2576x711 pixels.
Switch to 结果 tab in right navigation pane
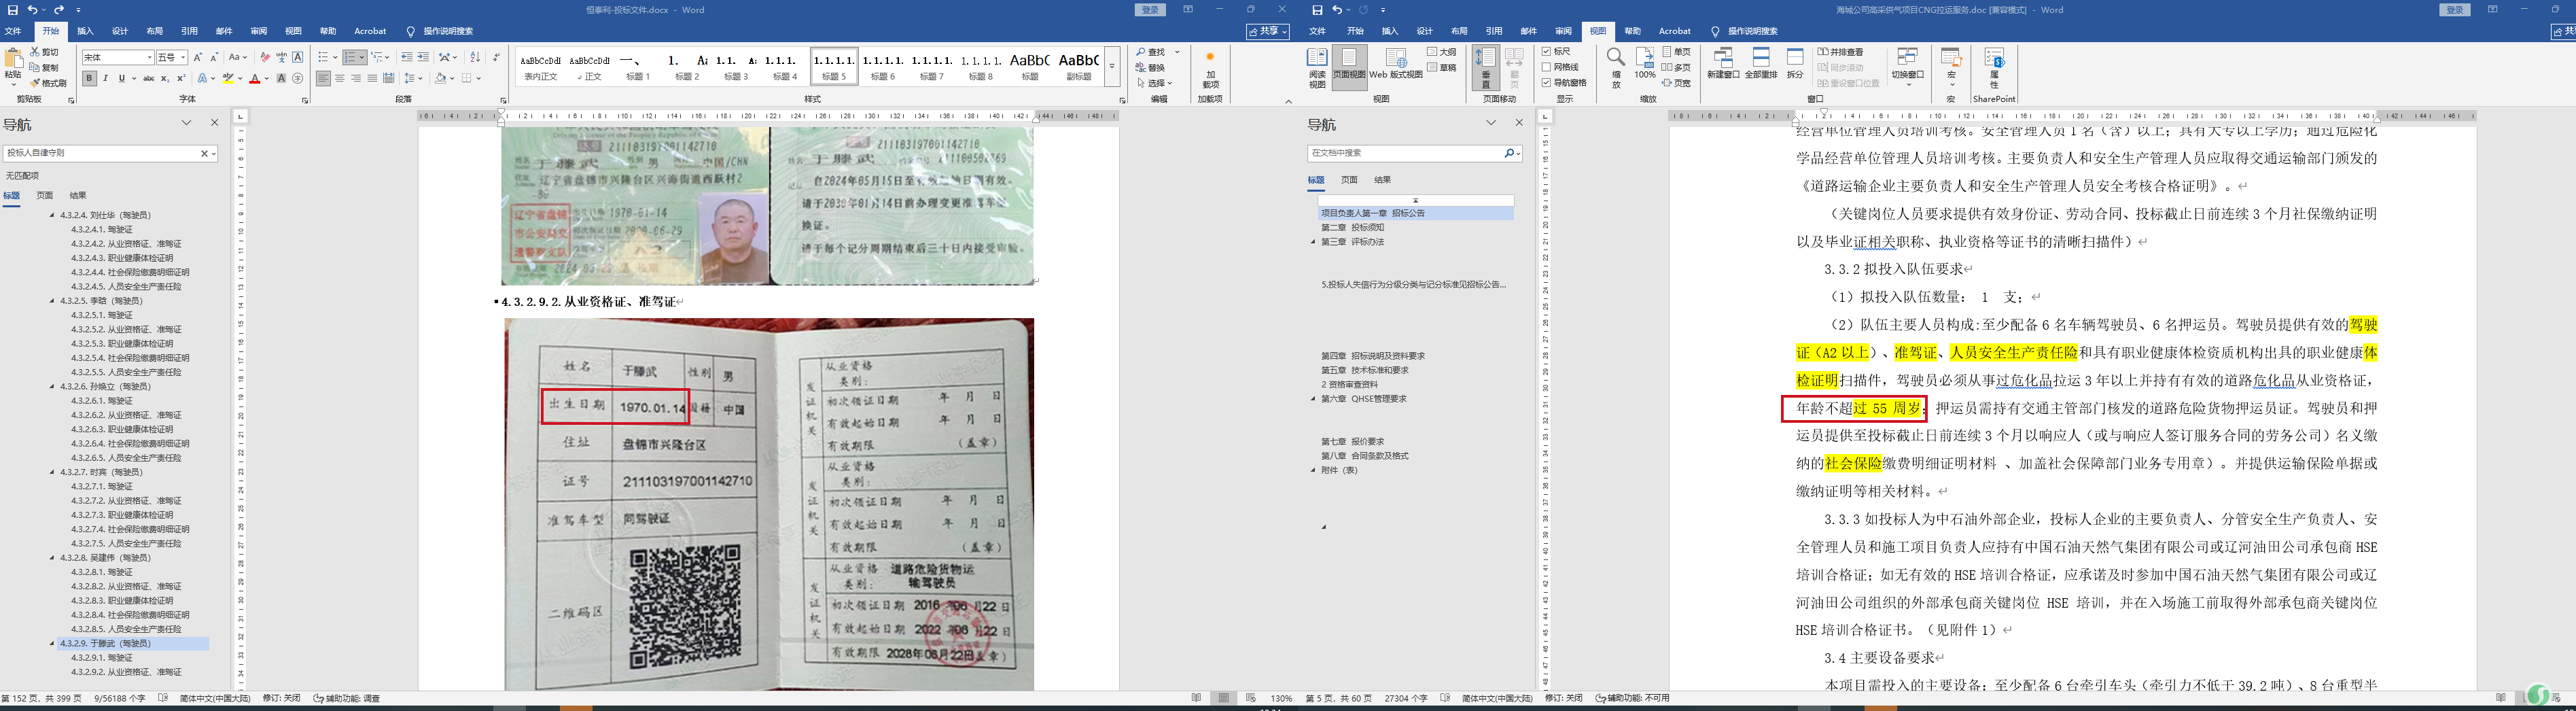coord(1382,180)
